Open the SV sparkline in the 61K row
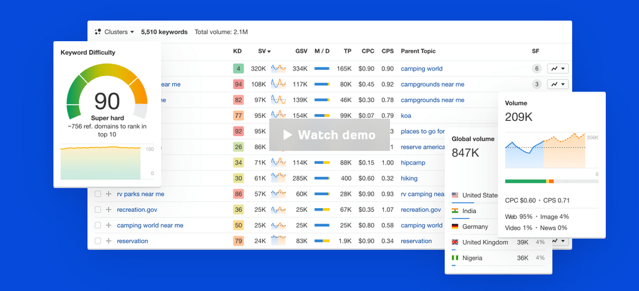Image resolution: width=639 pixels, height=291 pixels. click(x=278, y=178)
